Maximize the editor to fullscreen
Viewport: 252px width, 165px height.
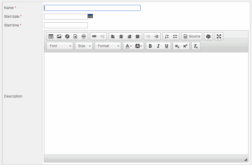click(219, 36)
